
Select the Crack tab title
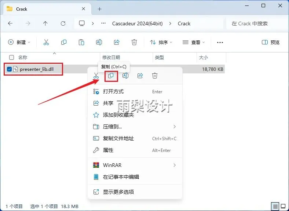tap(22, 9)
